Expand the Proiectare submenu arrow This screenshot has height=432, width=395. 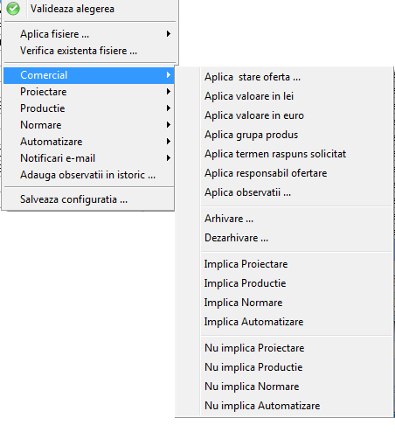(x=169, y=92)
